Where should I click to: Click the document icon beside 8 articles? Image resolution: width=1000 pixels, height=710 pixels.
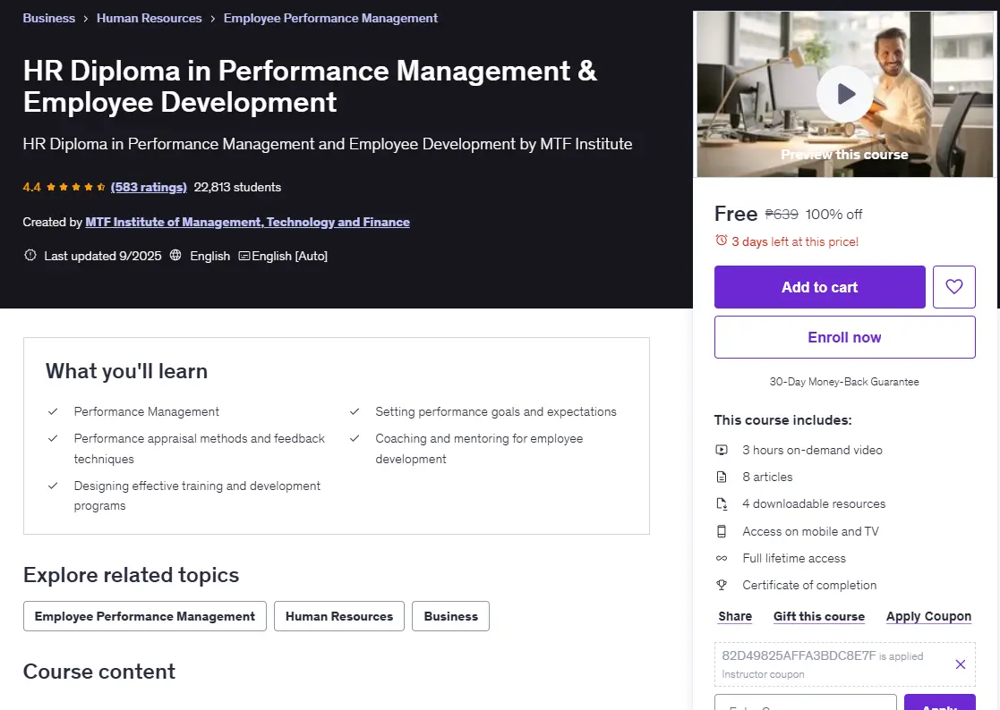pyautogui.click(x=722, y=477)
